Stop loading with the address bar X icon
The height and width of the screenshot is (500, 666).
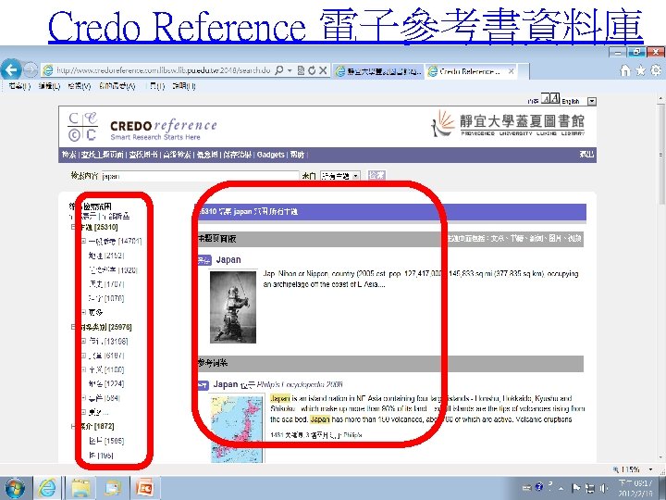(323, 70)
